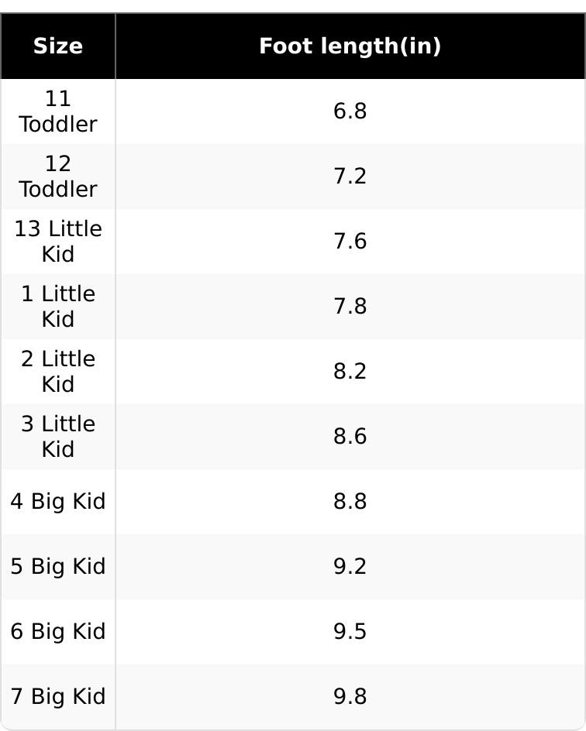Select the 13 Little Kid size cell

(58, 242)
